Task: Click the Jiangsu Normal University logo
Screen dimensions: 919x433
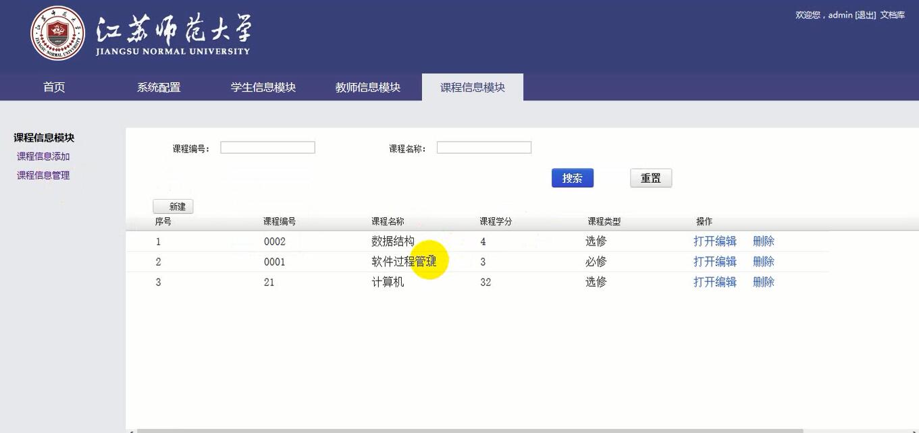Action: tap(57, 34)
